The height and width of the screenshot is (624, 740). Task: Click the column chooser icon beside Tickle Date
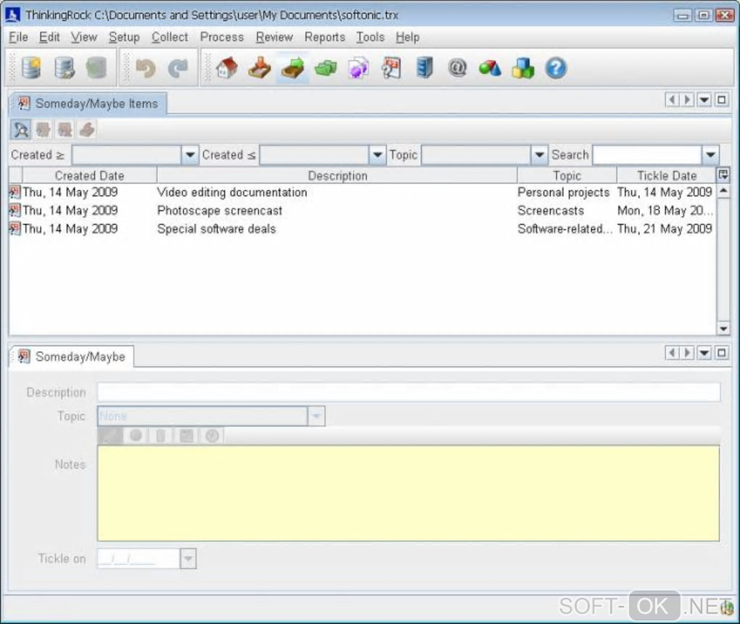[723, 175]
